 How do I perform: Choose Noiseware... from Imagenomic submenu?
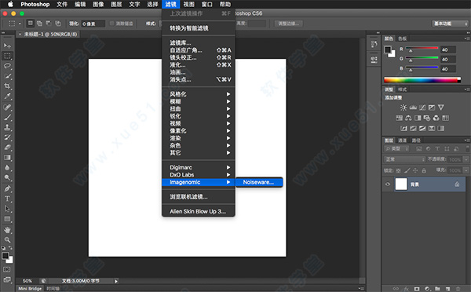click(258, 182)
